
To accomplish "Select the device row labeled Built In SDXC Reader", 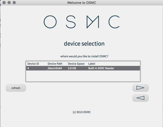I will (83, 68).
